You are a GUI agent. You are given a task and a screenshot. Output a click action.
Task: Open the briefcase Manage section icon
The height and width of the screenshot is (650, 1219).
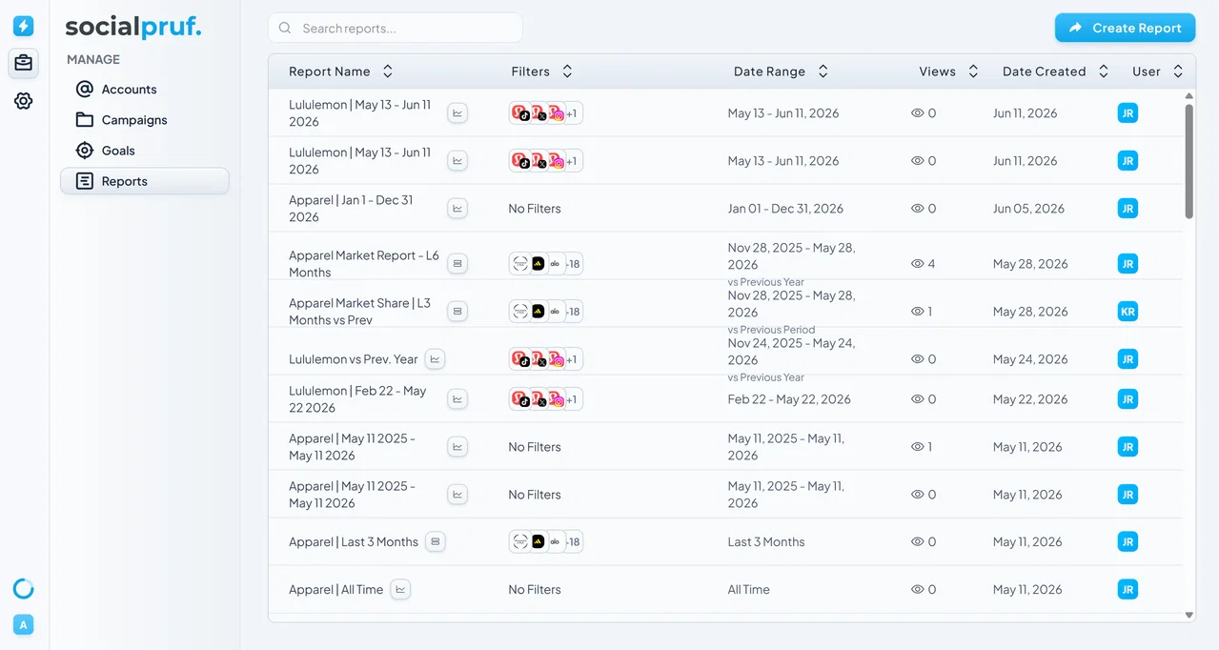[23, 63]
